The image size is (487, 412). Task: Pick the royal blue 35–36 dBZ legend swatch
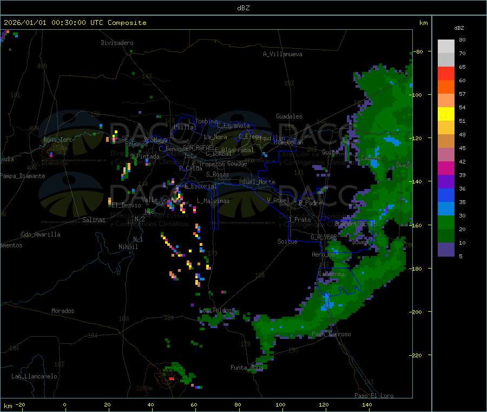coord(446,195)
